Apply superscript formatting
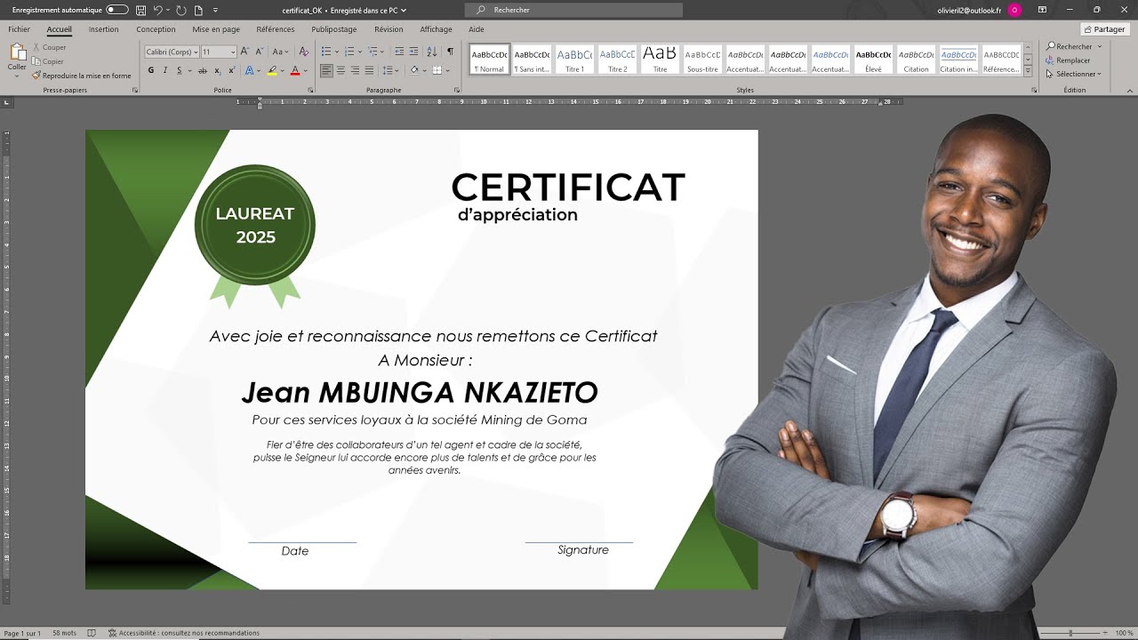Screen dimensions: 1138x640 click(x=230, y=70)
